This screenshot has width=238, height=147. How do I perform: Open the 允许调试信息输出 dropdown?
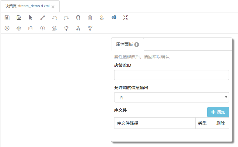click(x=171, y=97)
